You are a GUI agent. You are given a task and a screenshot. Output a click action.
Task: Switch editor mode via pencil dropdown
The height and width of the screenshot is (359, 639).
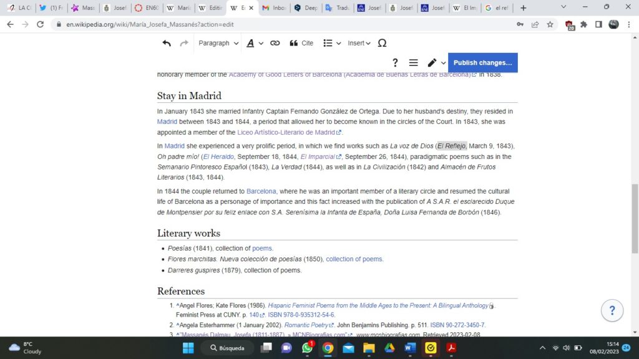tap(436, 63)
